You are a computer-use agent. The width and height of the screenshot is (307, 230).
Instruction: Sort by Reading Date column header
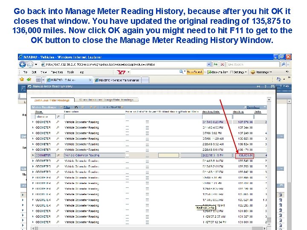pyautogui.click(x=211, y=112)
